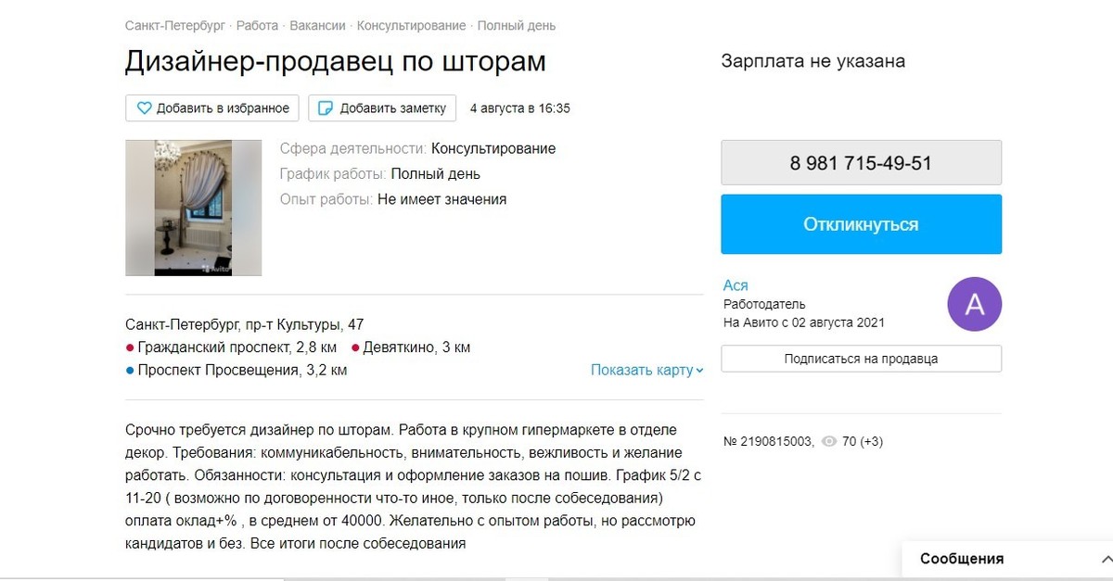Click the eye views counter icon
This screenshot has height=581, width=1113.
[x=829, y=442]
